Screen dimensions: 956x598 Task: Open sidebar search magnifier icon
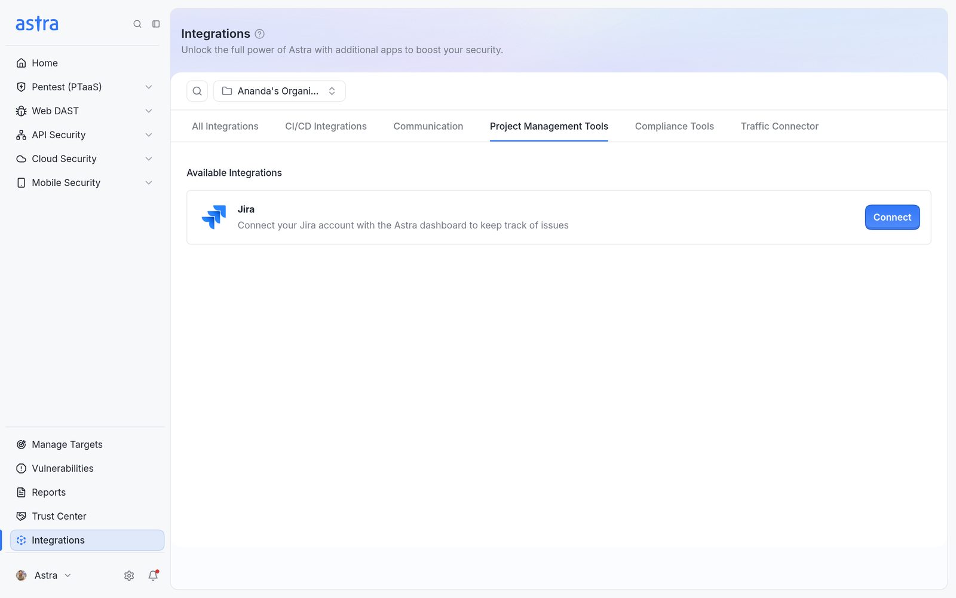(137, 24)
